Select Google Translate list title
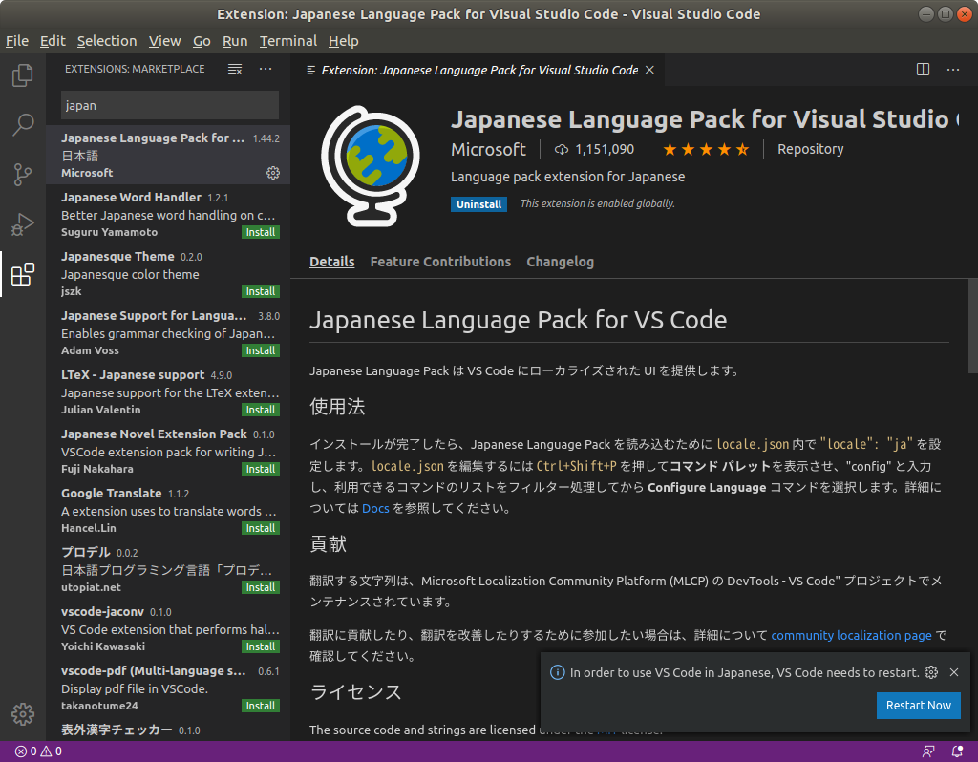Image resolution: width=978 pixels, height=762 pixels. pyautogui.click(x=111, y=494)
